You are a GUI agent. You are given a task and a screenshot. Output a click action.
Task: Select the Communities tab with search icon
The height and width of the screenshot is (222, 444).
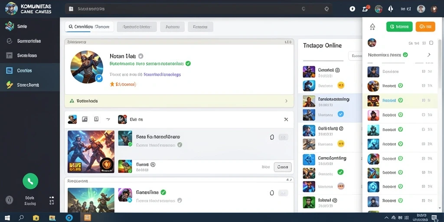point(89,27)
